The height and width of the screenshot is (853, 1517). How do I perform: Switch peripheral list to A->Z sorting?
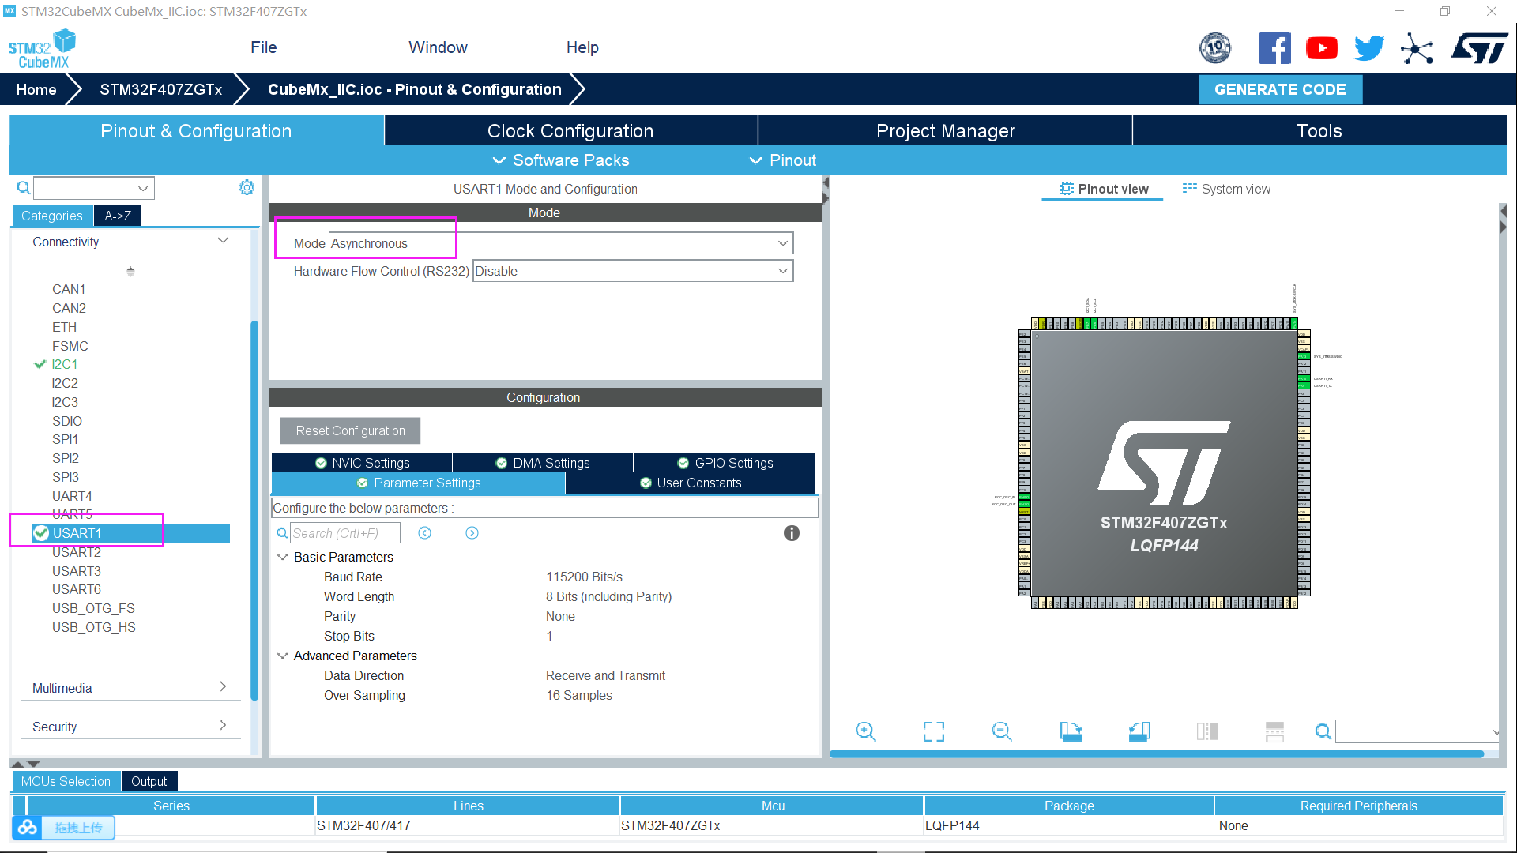click(117, 215)
